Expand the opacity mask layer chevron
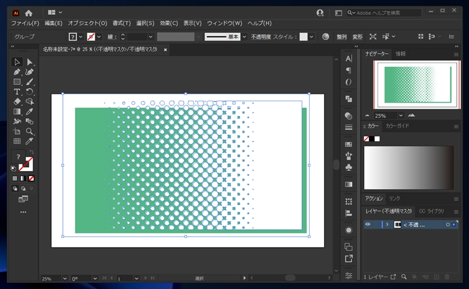Screen dimensions: 469x289 click(388, 224)
